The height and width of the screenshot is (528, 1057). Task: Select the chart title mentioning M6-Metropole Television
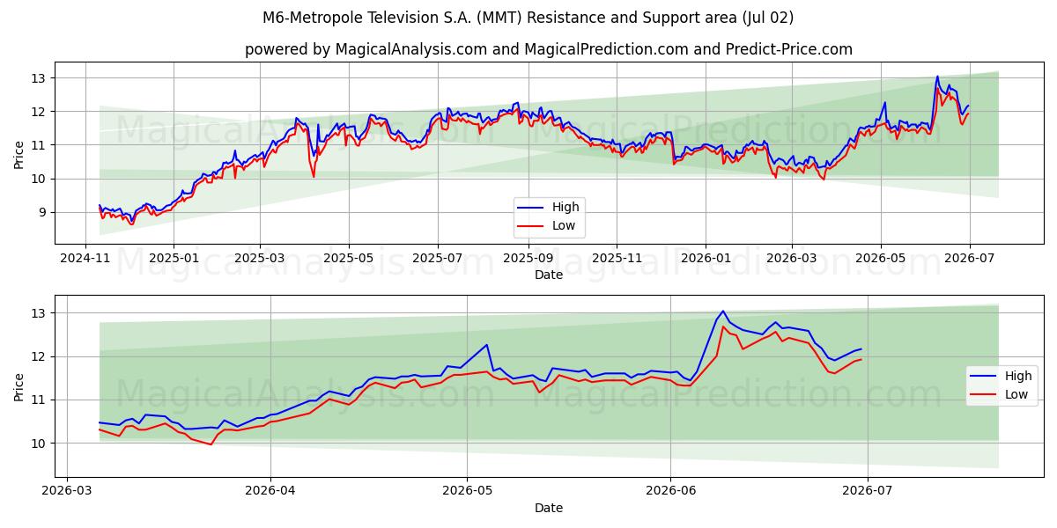[x=528, y=18]
